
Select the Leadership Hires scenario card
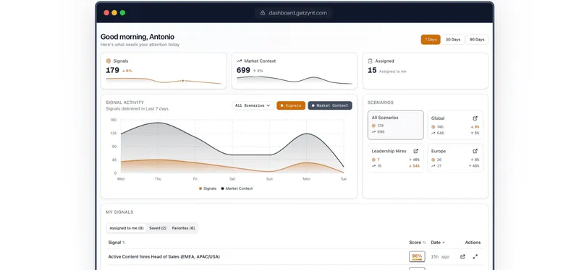[395, 157]
